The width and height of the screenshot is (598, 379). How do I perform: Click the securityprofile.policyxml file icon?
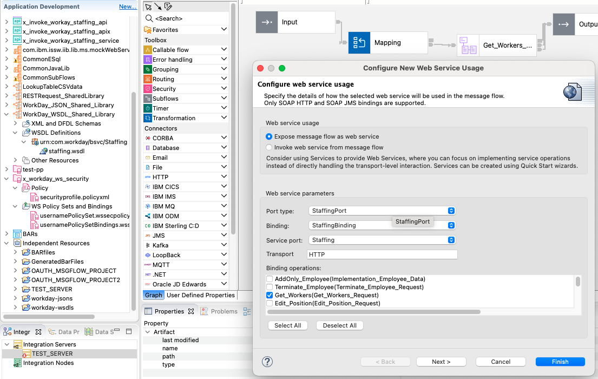pyautogui.click(x=34, y=197)
